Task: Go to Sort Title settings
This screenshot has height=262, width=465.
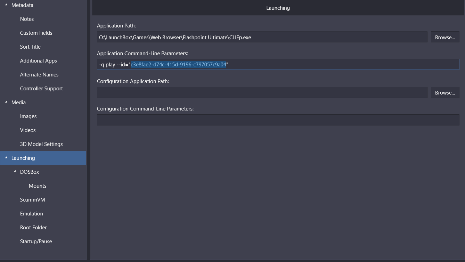Action: [x=30, y=47]
